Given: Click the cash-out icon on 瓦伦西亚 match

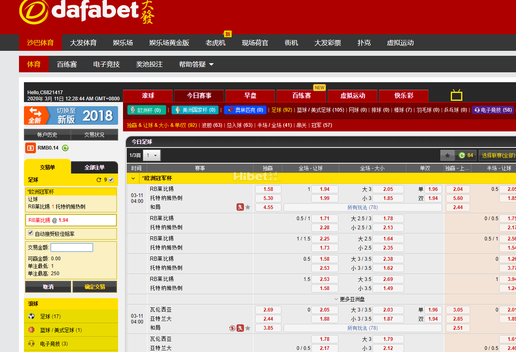Looking at the screenshot, I should click(x=232, y=328).
